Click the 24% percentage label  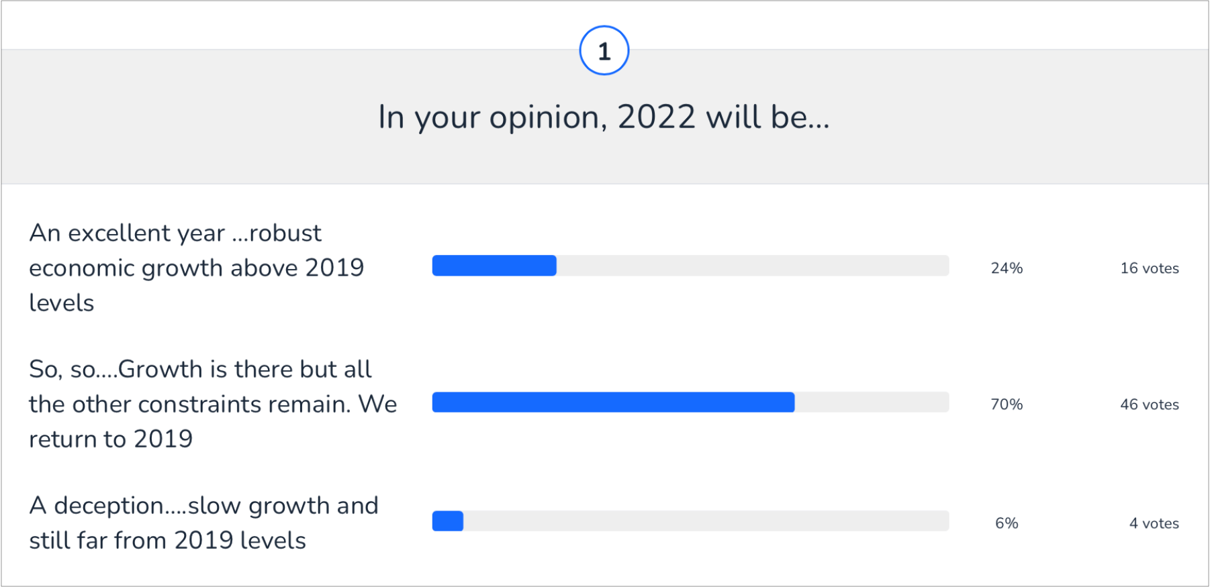coord(1007,268)
